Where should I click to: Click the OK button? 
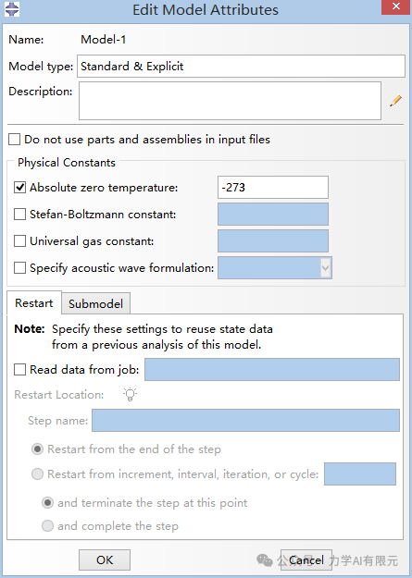tap(105, 560)
